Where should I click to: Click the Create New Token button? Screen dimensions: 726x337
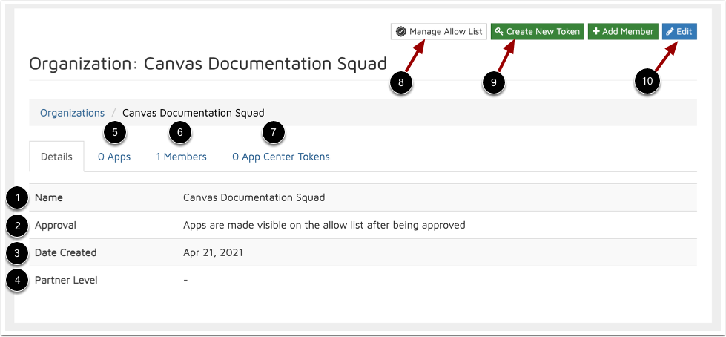[538, 31]
